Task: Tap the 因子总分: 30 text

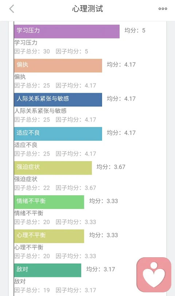Action: (32, 52)
